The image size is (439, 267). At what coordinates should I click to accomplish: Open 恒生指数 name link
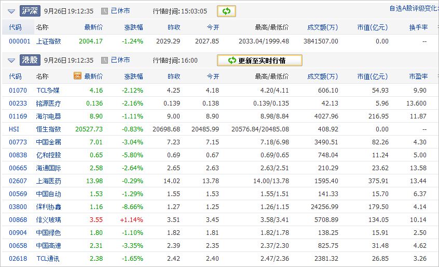pos(48,129)
